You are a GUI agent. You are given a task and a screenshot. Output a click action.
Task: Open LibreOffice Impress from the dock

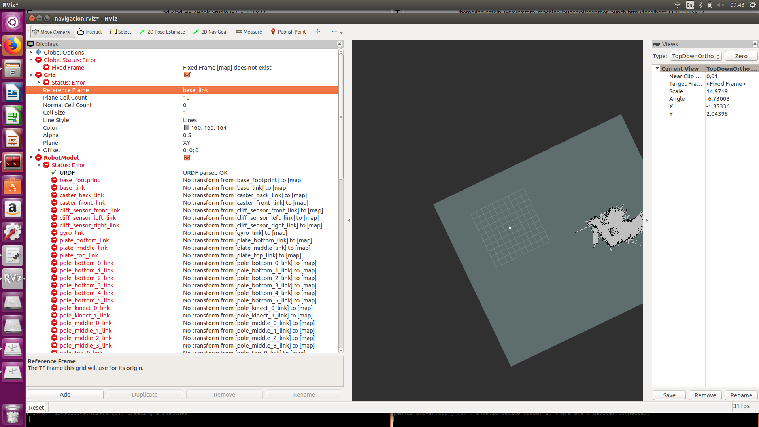[13, 139]
